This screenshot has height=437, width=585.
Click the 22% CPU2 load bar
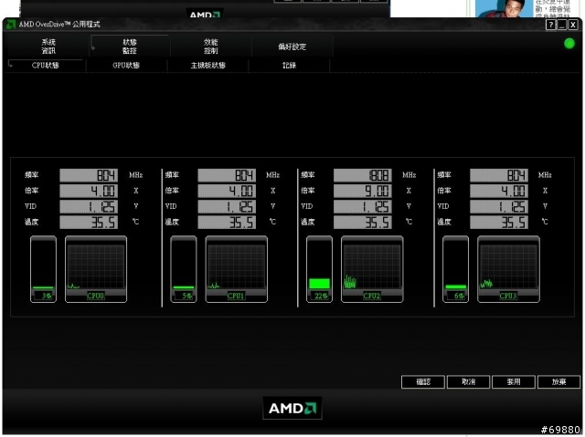pos(319,269)
